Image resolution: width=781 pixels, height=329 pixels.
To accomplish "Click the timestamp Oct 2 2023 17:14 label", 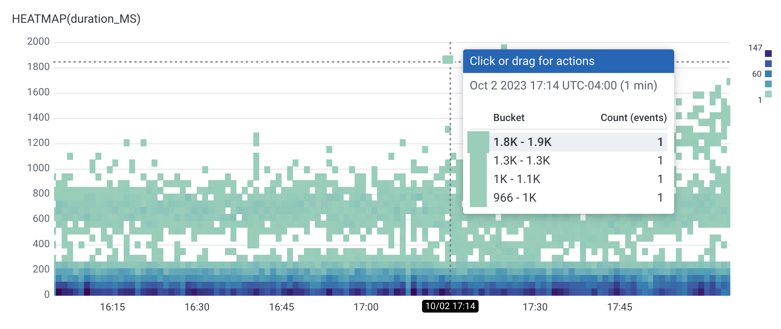I will 563,85.
